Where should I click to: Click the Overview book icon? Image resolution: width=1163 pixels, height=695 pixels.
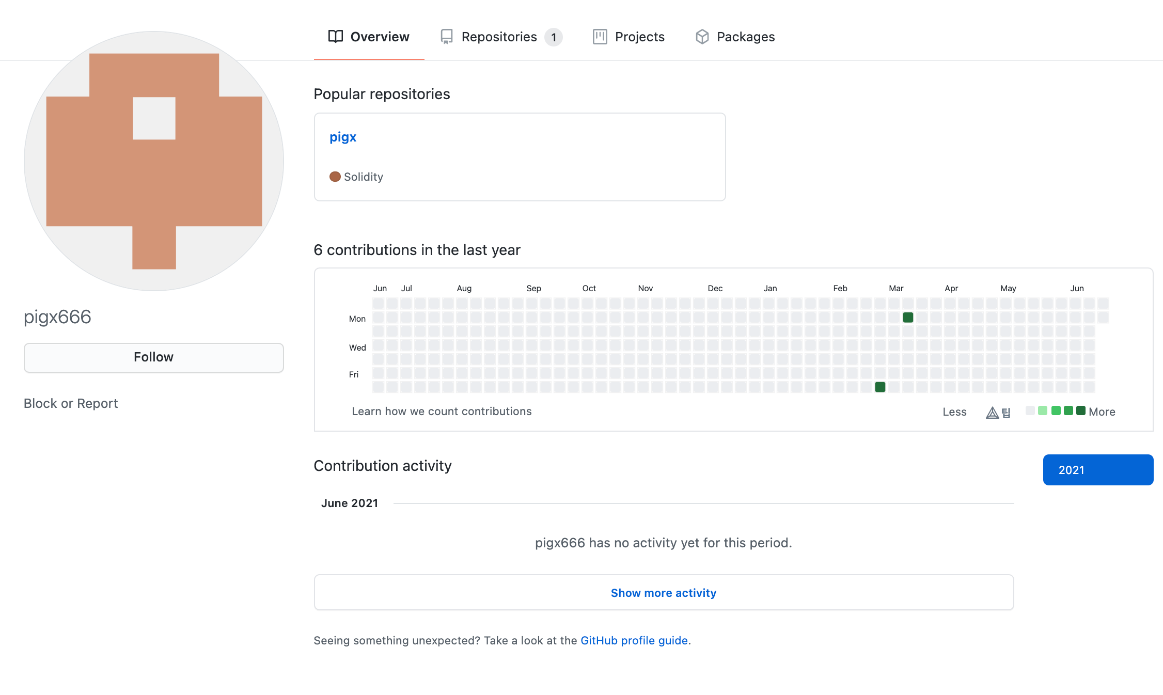coord(336,37)
